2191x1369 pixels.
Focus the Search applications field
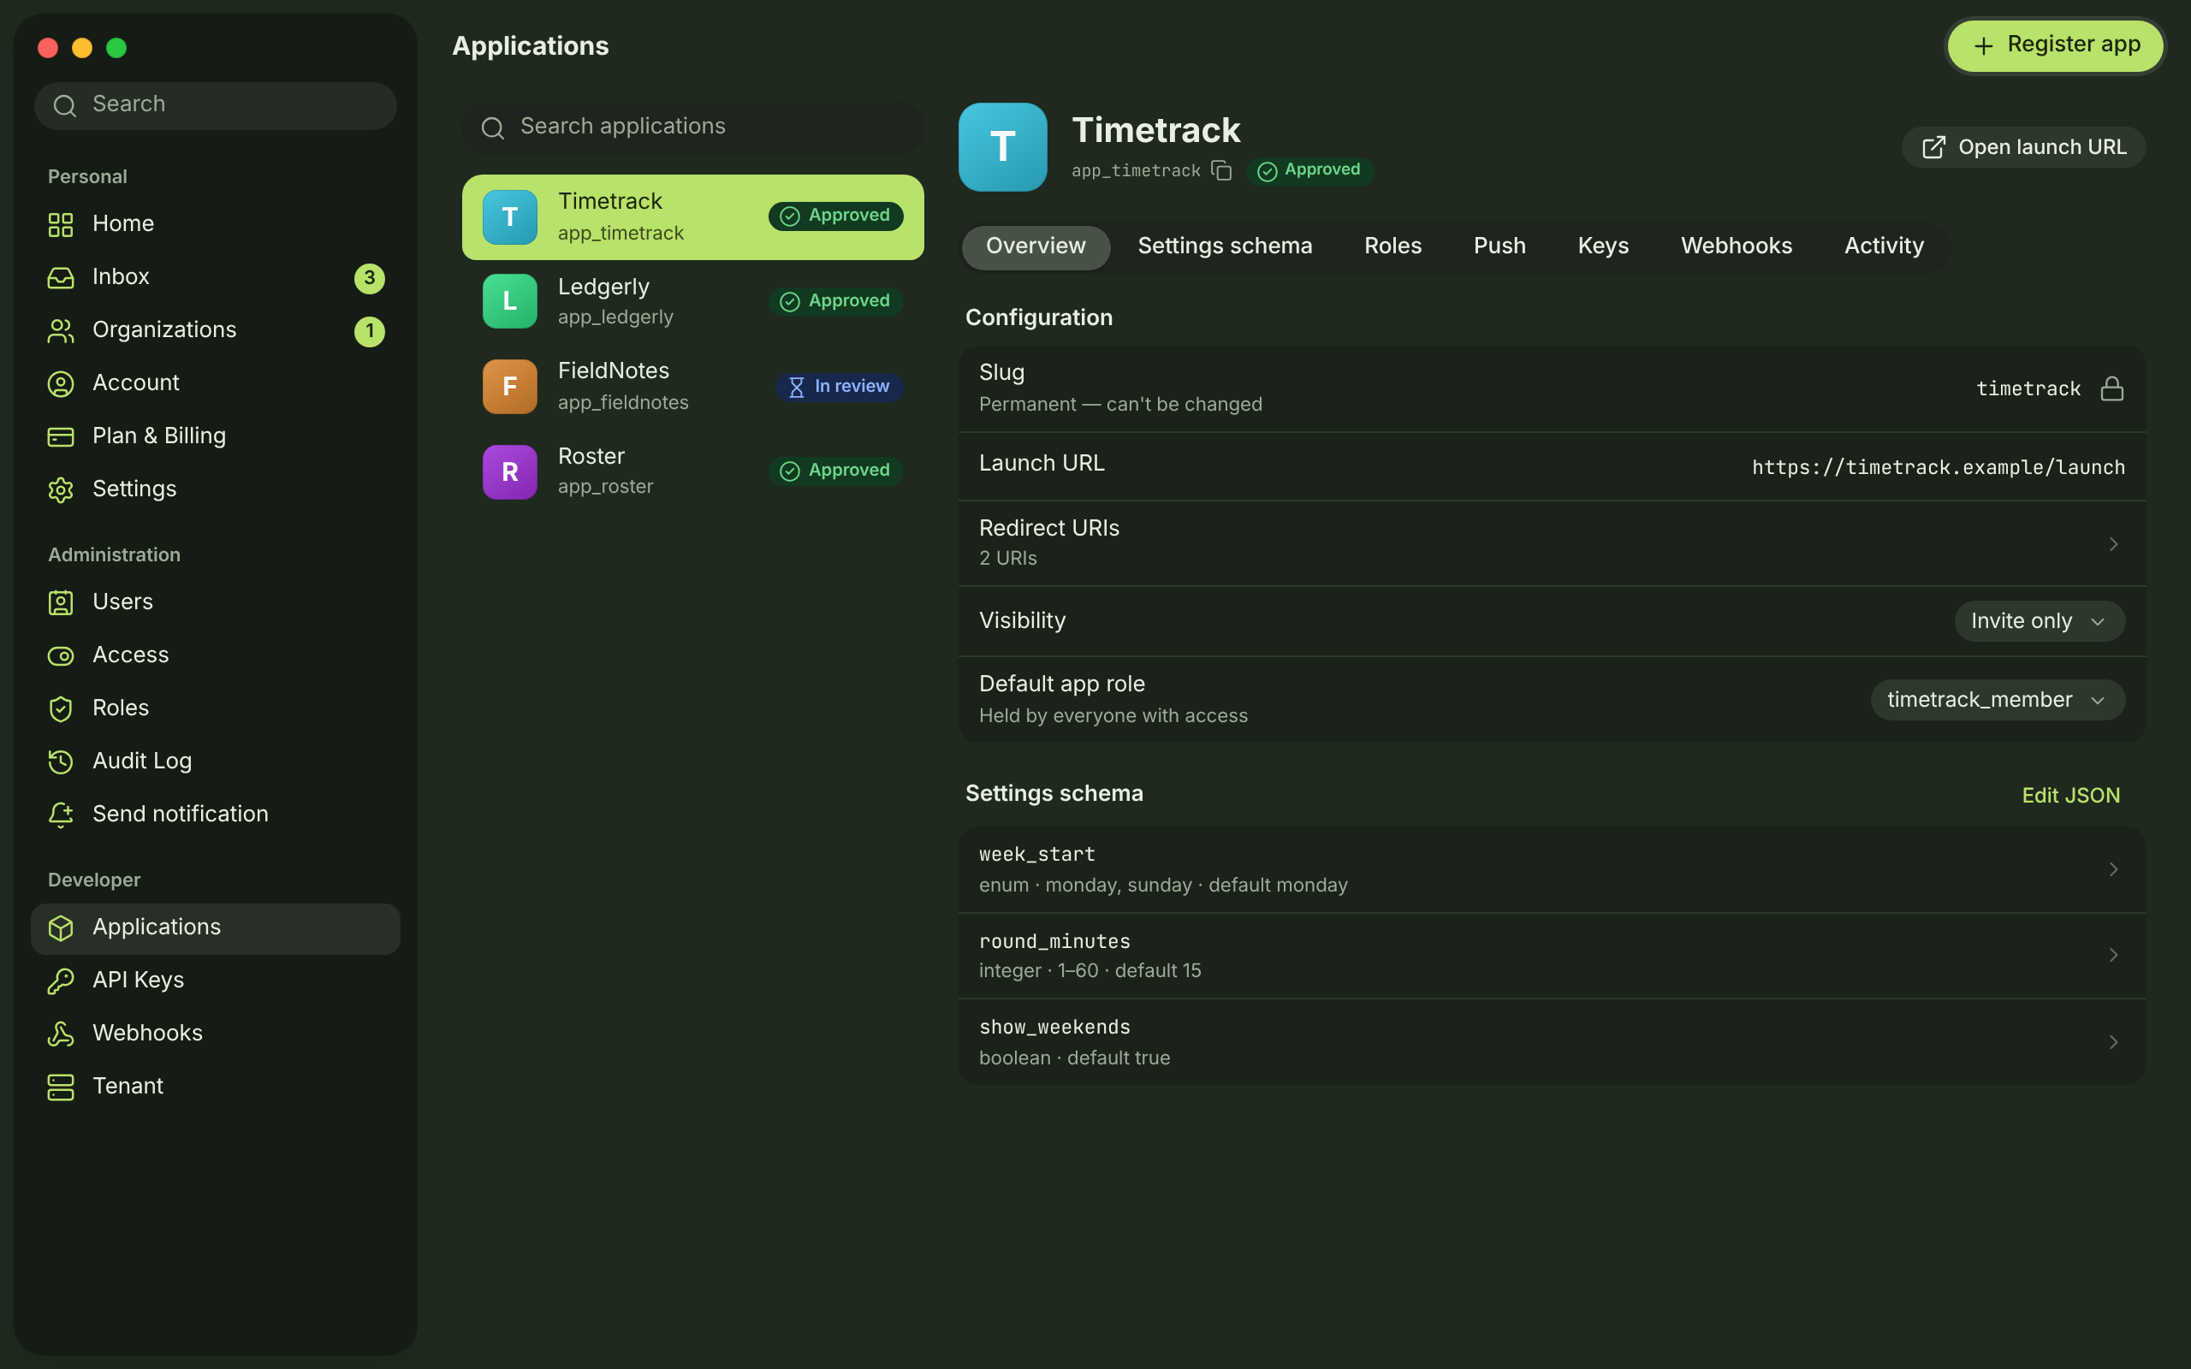(x=692, y=127)
